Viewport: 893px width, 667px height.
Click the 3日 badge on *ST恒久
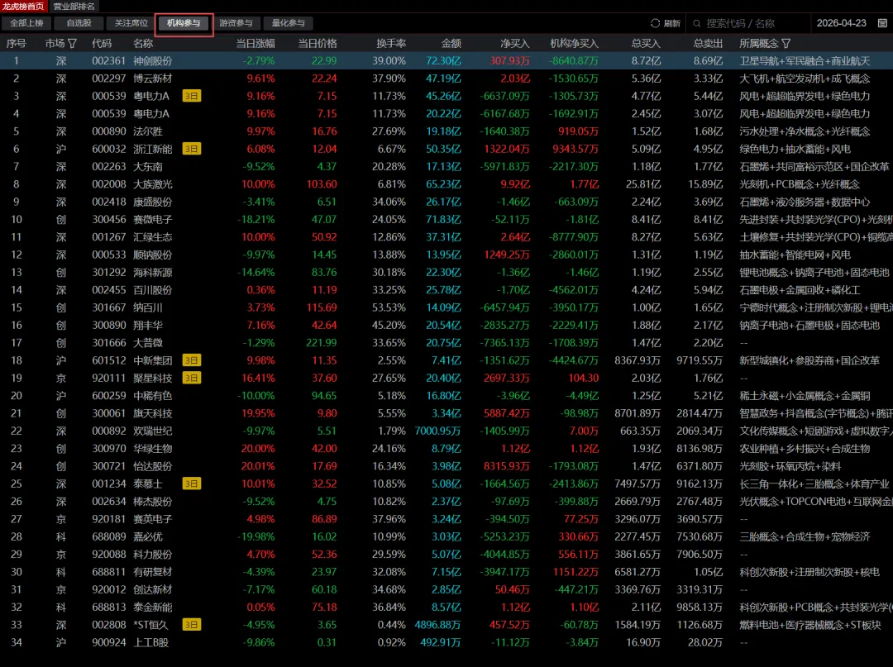click(191, 625)
